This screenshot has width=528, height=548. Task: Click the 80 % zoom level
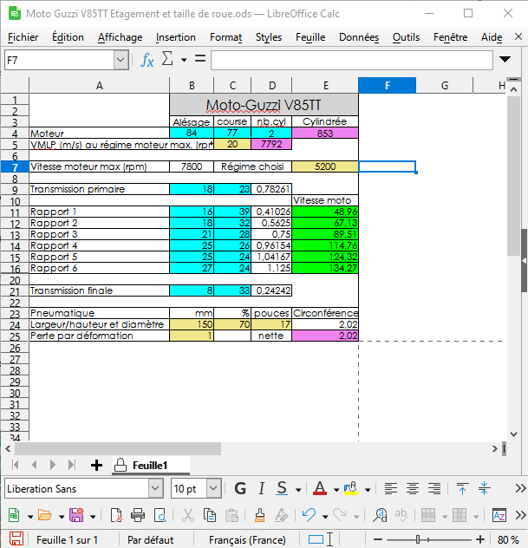click(508, 539)
